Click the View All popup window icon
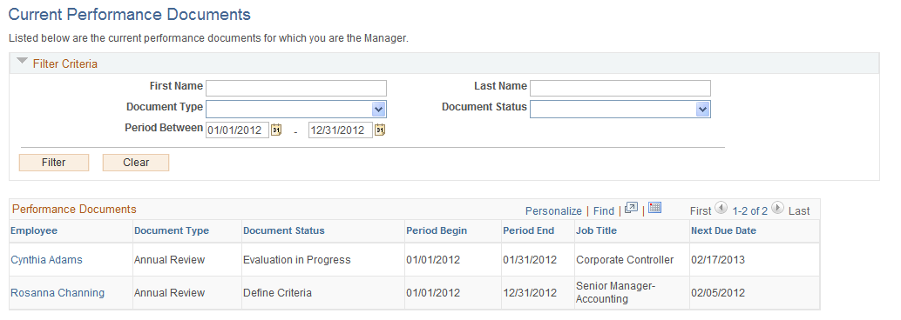901x320 pixels. (x=631, y=208)
